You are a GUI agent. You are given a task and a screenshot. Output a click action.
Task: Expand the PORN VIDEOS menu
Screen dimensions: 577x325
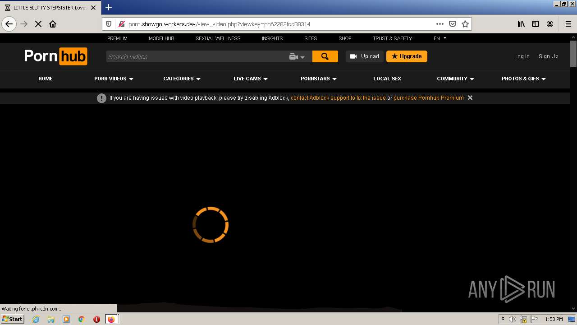[114, 79]
